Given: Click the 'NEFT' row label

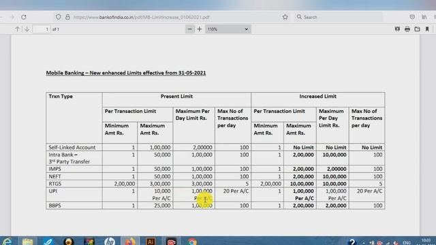Looking at the screenshot, I should 54,176.
